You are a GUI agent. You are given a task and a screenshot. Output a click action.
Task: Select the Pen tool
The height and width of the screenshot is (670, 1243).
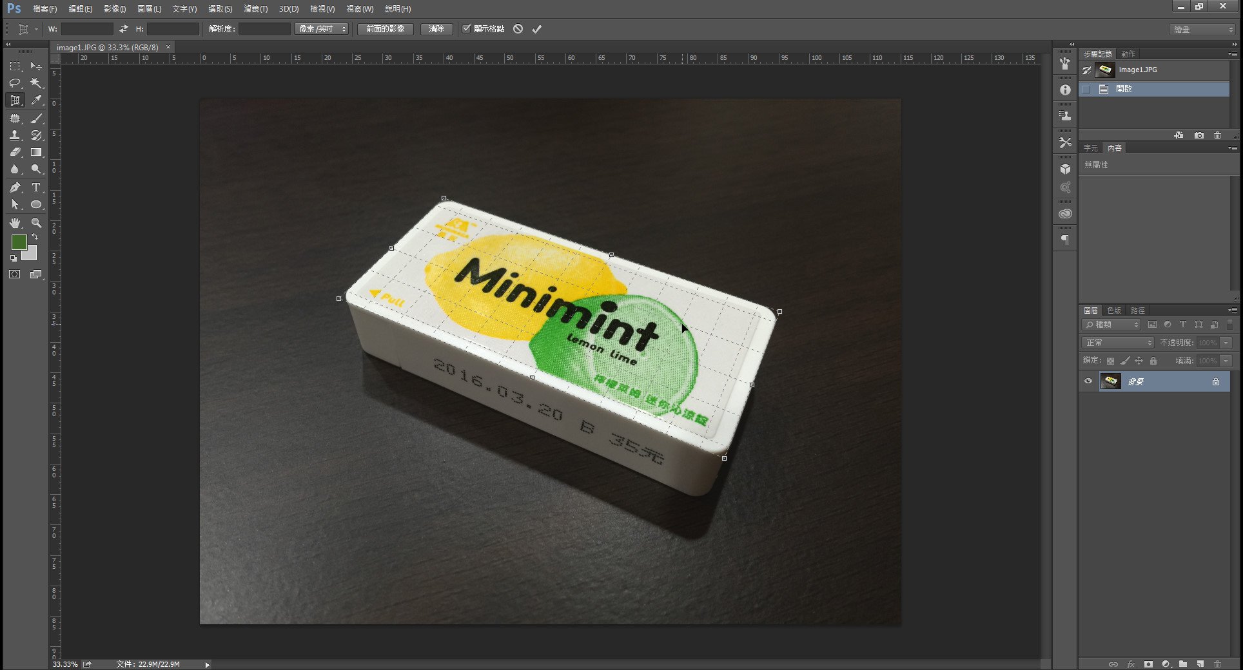15,187
